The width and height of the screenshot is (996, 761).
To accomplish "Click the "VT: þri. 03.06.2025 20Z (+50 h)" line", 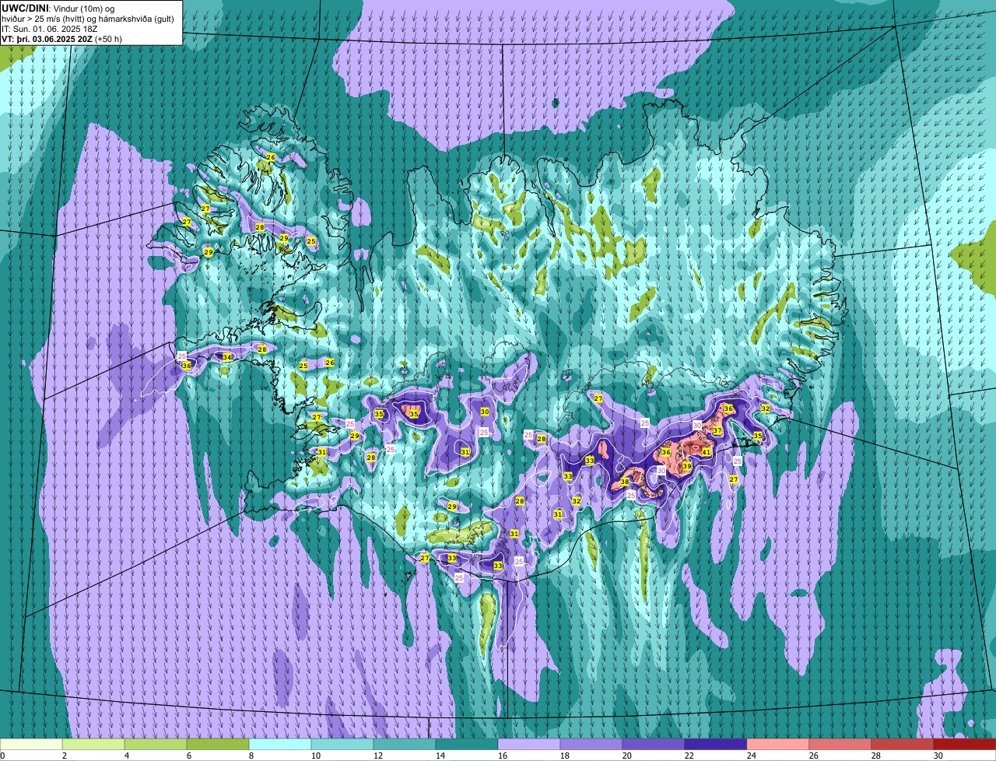I will click(x=61, y=39).
